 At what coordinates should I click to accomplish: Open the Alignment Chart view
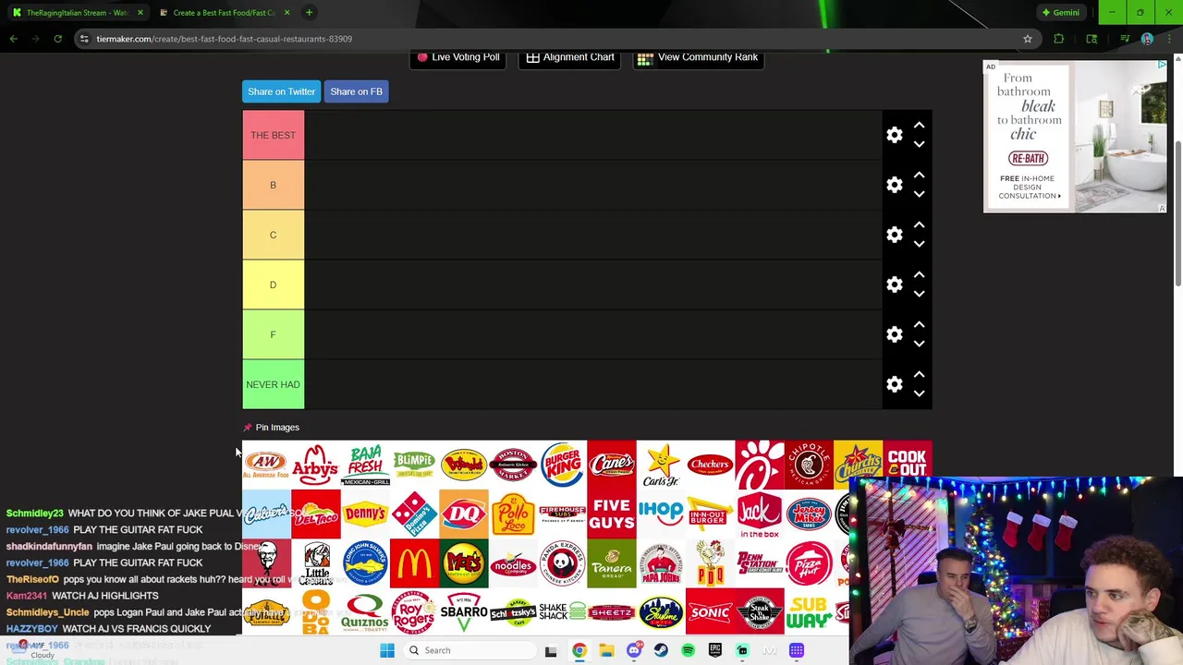coord(569,57)
